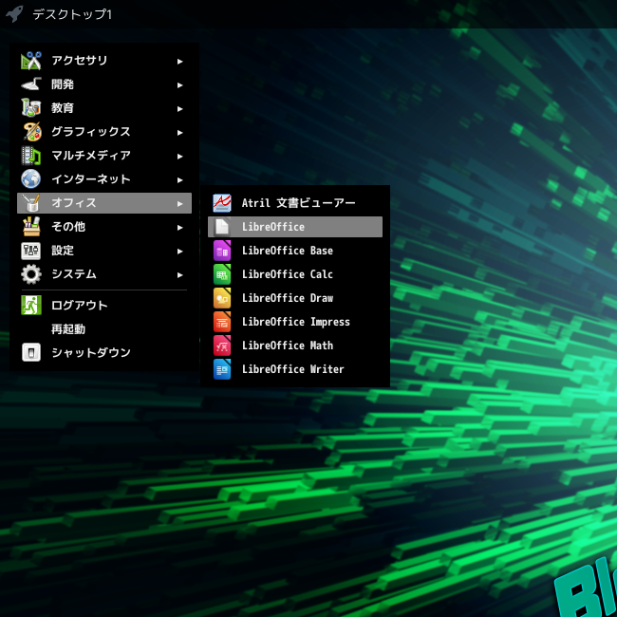Click the yellow LibreOffice Draw icon
Viewport: 617px width, 617px height.
[222, 298]
